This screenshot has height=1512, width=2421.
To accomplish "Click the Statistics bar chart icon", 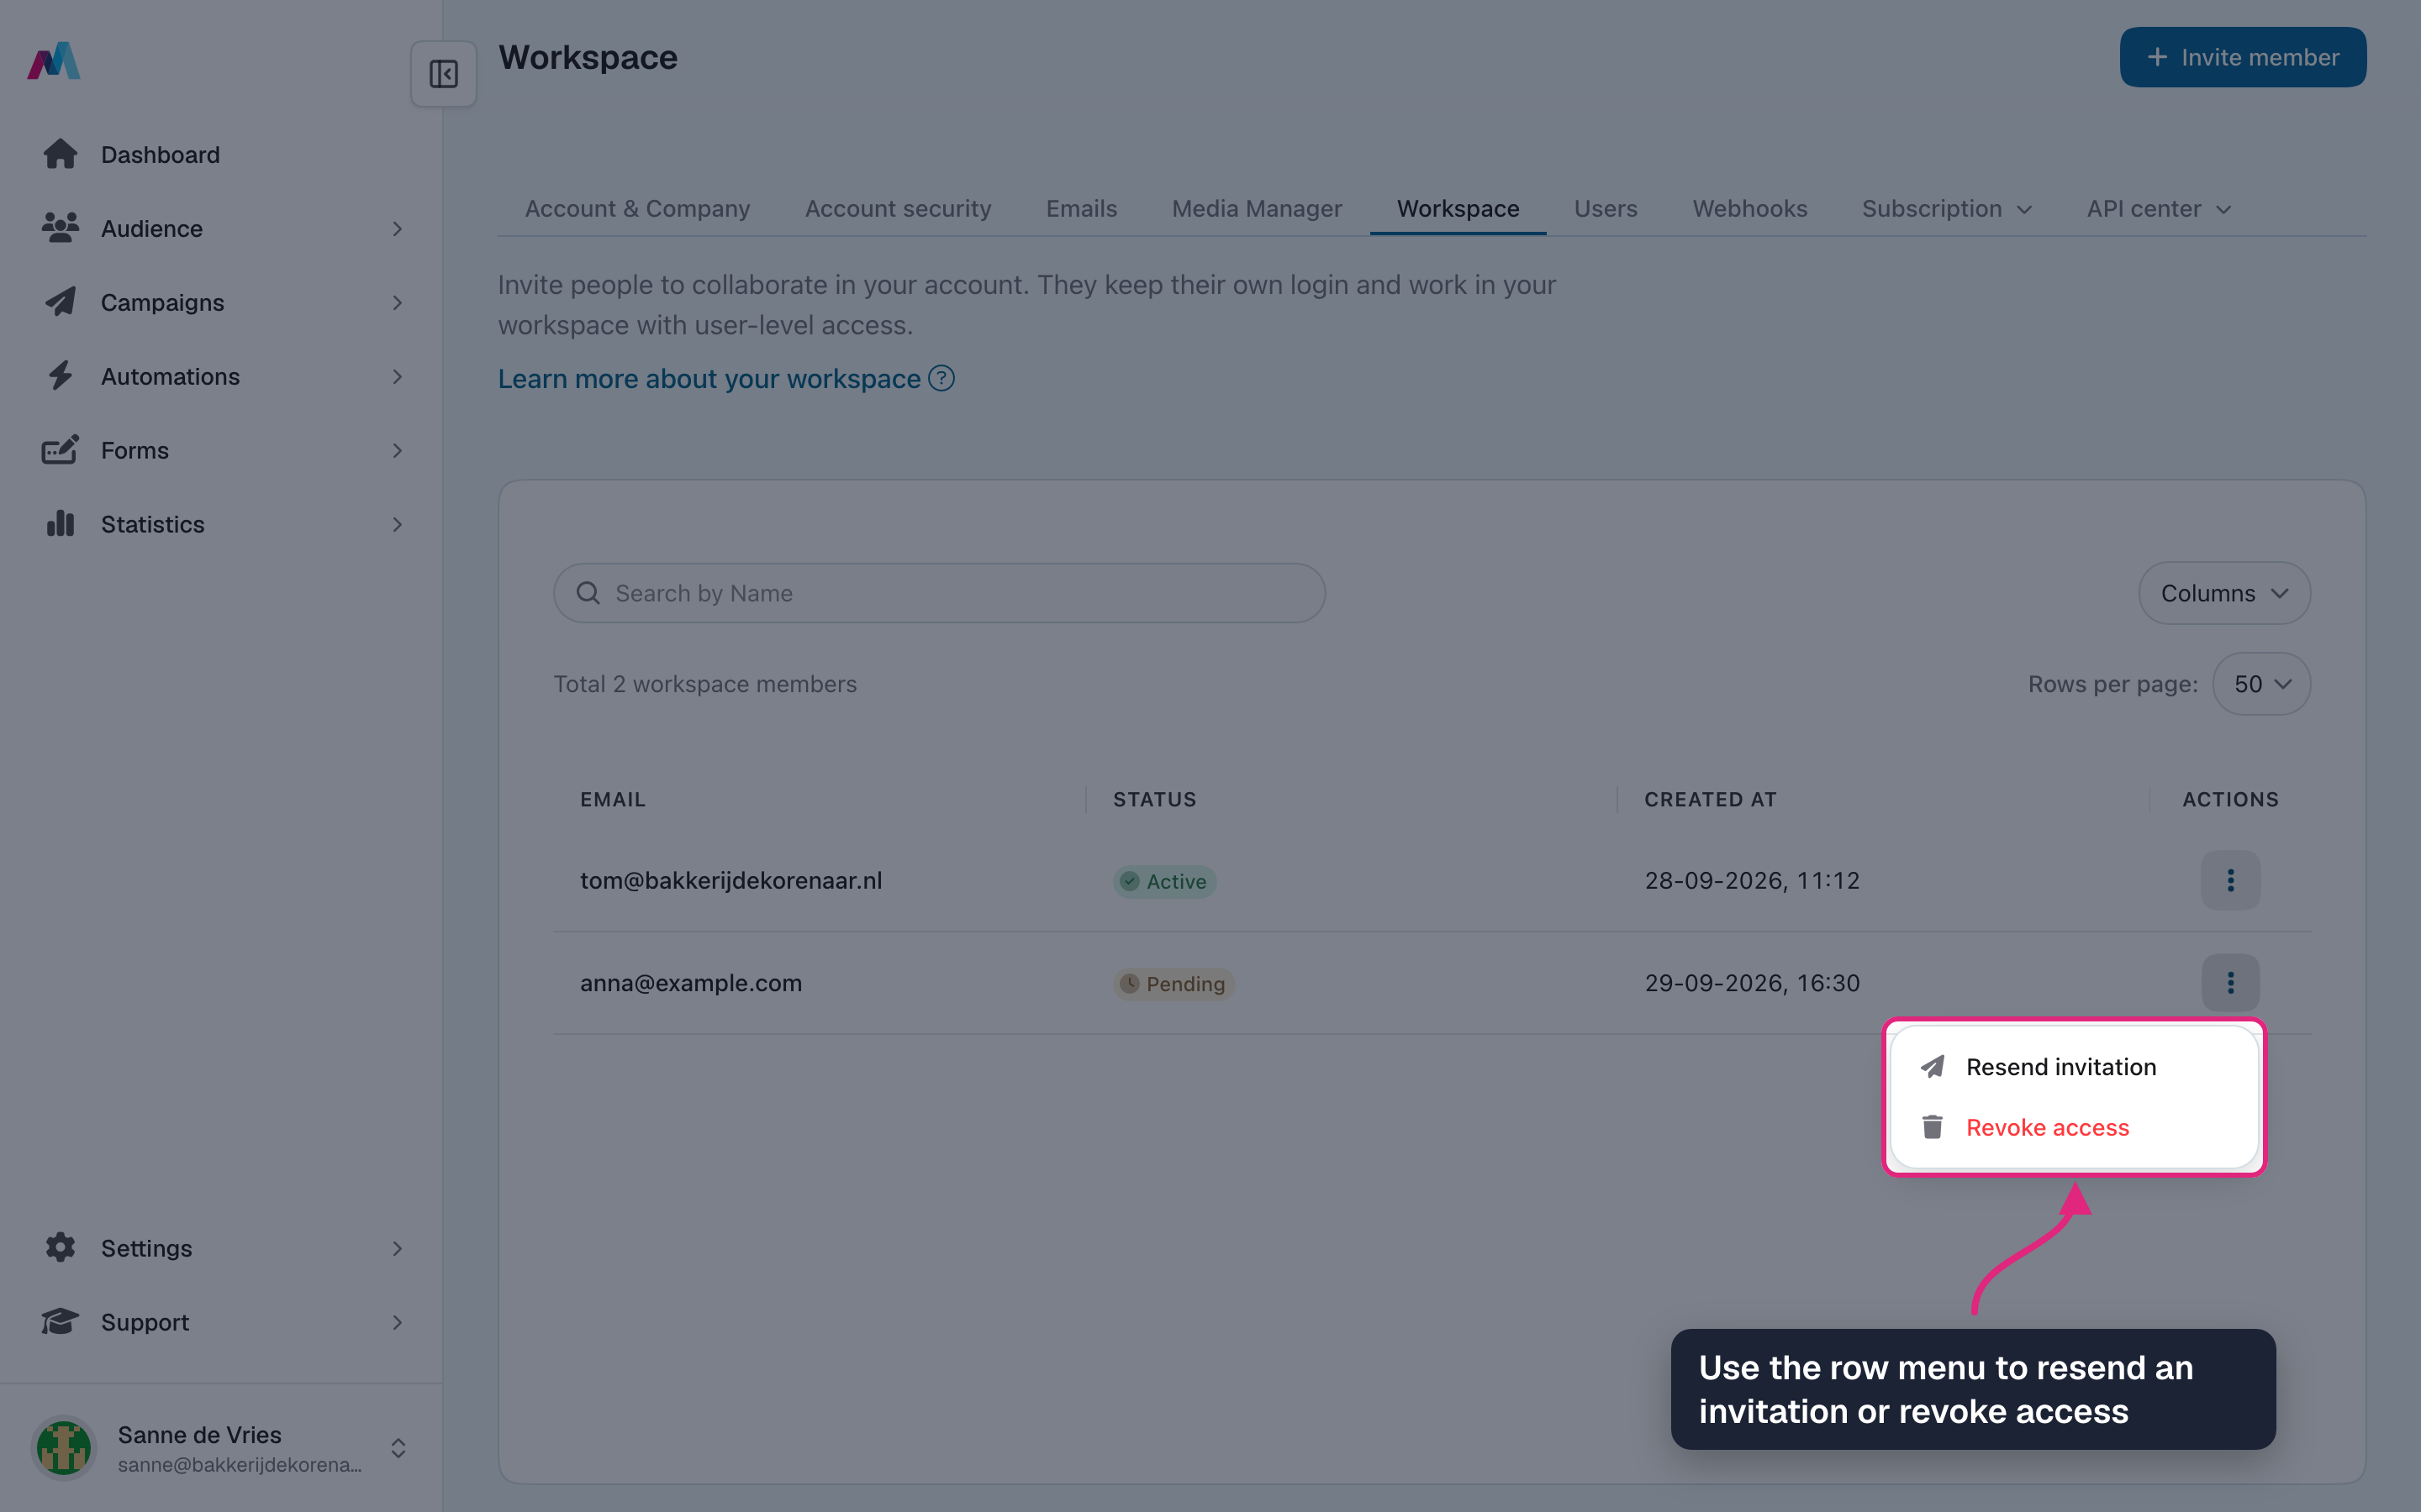I will 60,524.
